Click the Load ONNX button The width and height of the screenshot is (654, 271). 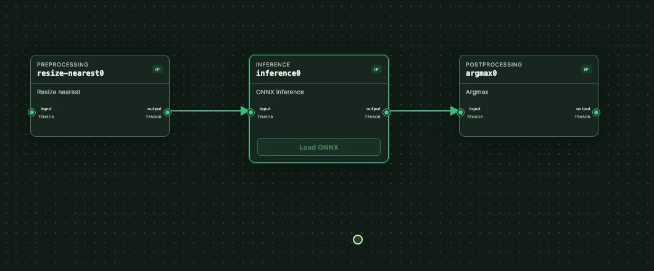tap(318, 147)
